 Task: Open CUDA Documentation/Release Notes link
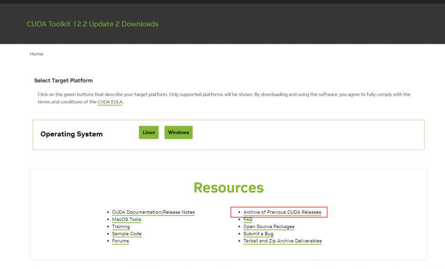pos(153,212)
